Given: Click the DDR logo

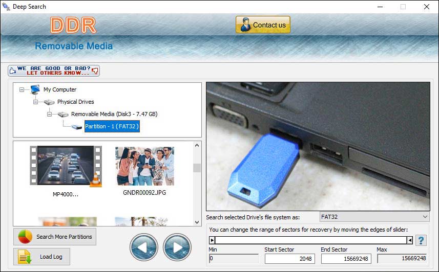Looking at the screenshot, I should pos(73,25).
